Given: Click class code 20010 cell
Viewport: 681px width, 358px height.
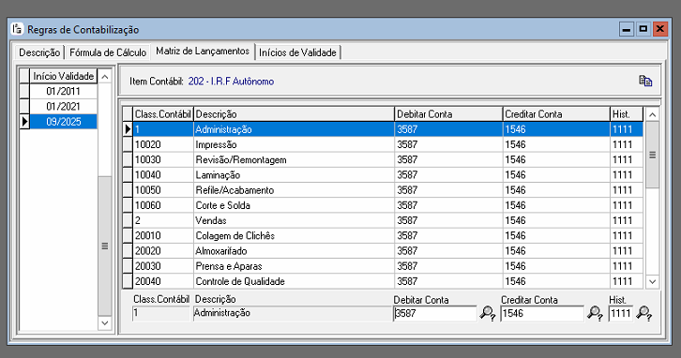Looking at the screenshot, I should [x=163, y=235].
